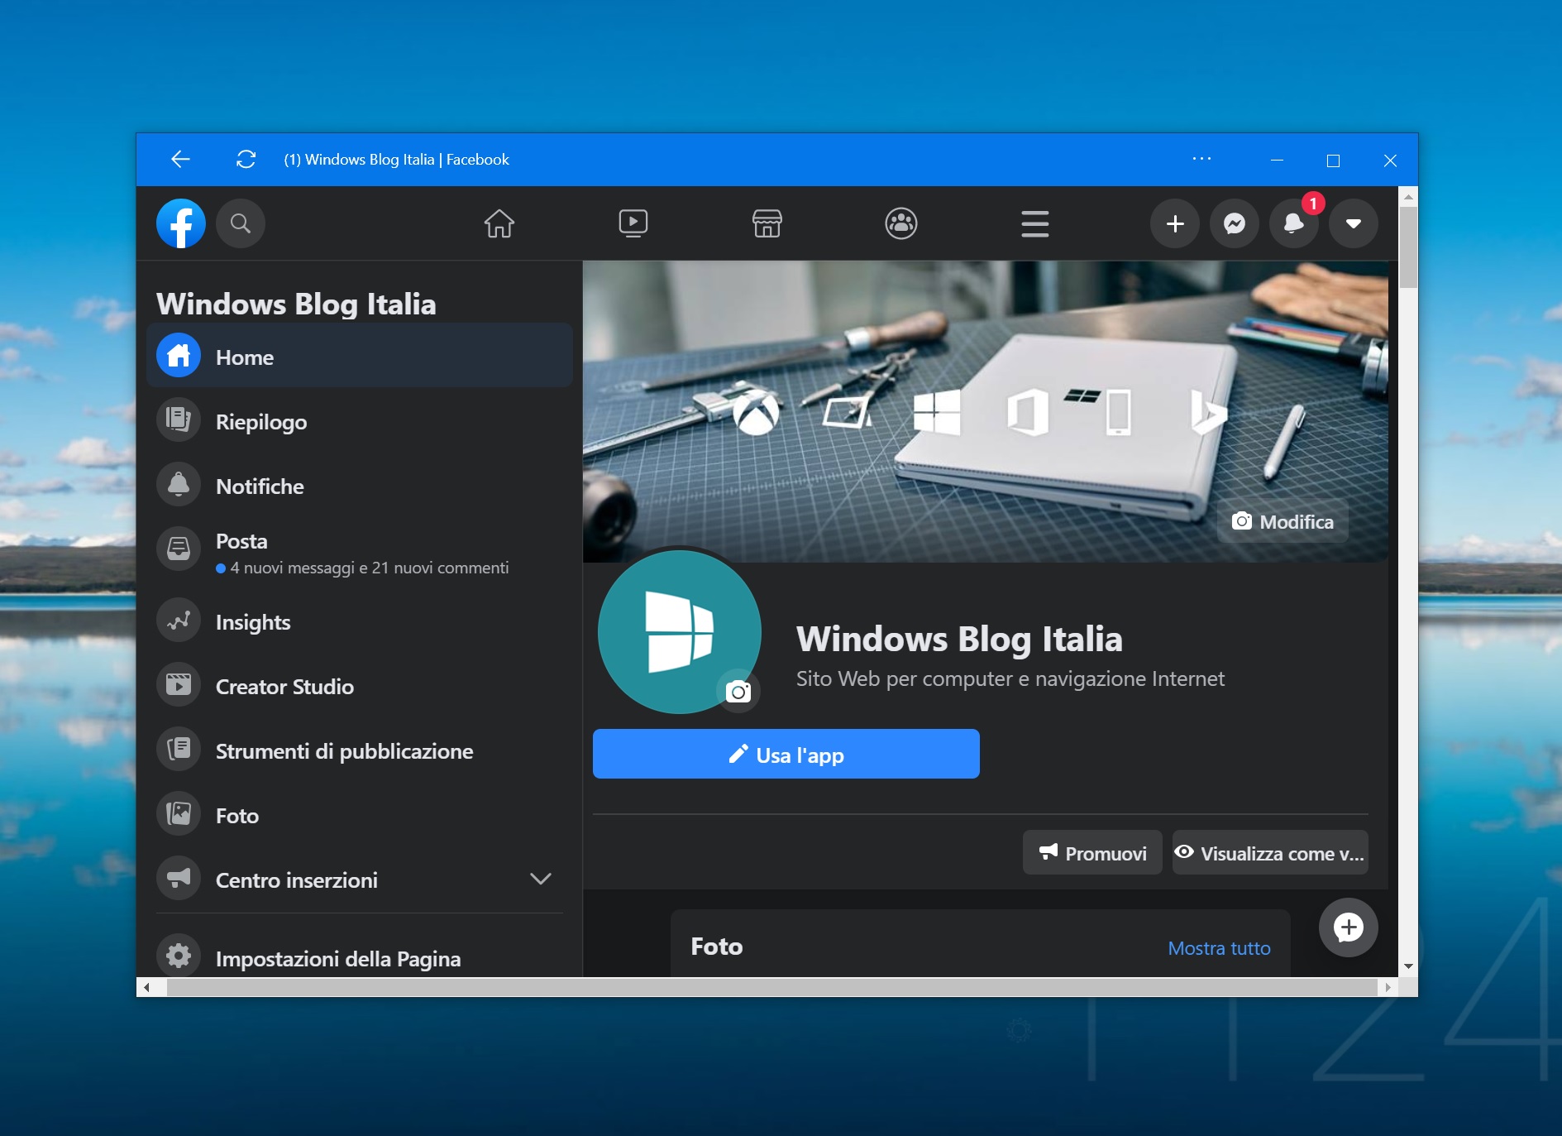
Task: Open Messenger from the top bar
Action: click(1235, 223)
